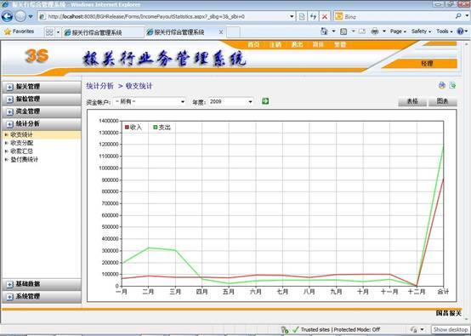
Task: Select 收支分配 in the sidebar tree
Action: tap(21, 143)
